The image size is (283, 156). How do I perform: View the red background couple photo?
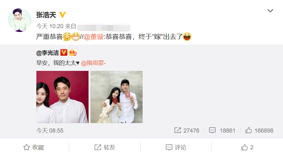point(62,97)
